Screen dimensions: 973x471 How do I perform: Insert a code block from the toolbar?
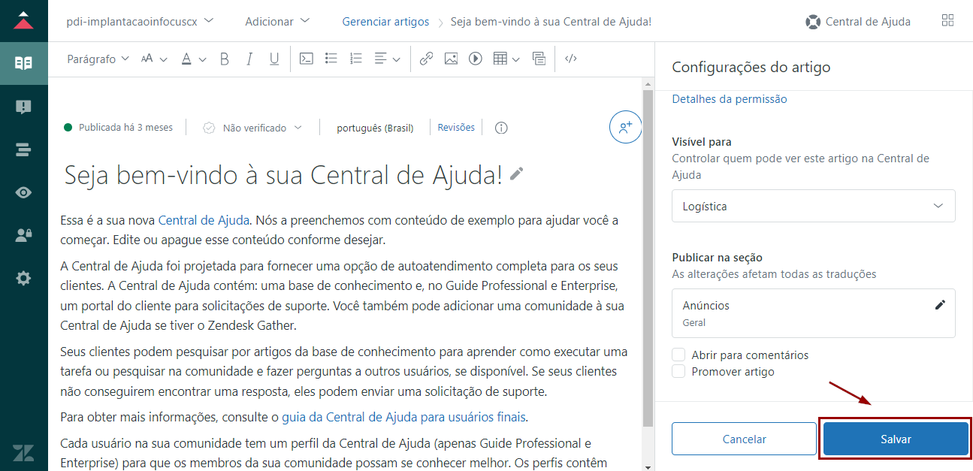(306, 59)
